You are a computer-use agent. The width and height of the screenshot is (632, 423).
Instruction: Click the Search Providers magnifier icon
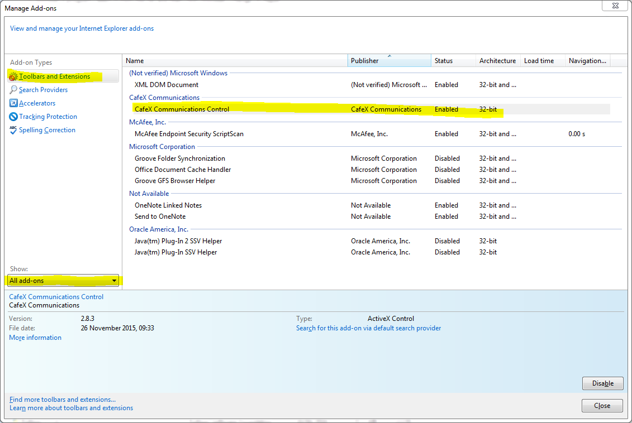point(13,90)
